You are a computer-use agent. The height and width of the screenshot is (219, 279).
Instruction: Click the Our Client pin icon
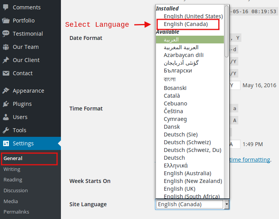click(x=6, y=60)
